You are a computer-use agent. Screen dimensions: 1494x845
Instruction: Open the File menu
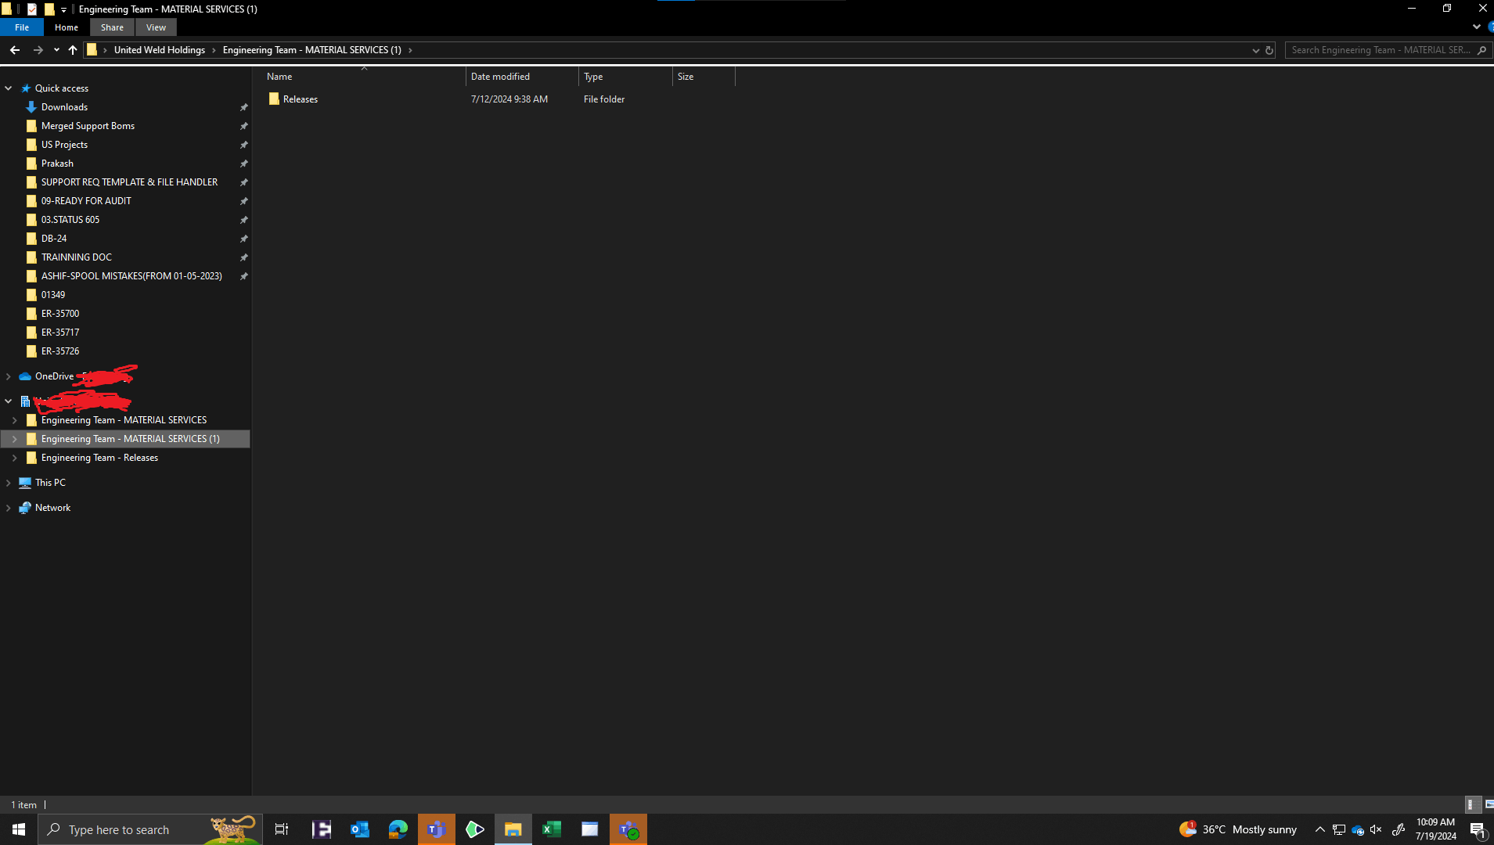click(22, 27)
